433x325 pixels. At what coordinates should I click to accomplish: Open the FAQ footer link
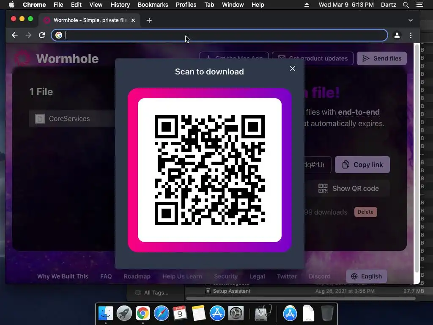106,276
